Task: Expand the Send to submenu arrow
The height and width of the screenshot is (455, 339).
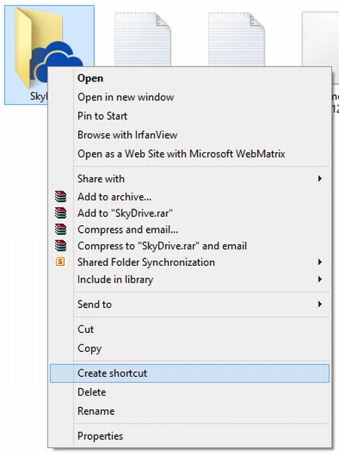Action: coord(319,304)
